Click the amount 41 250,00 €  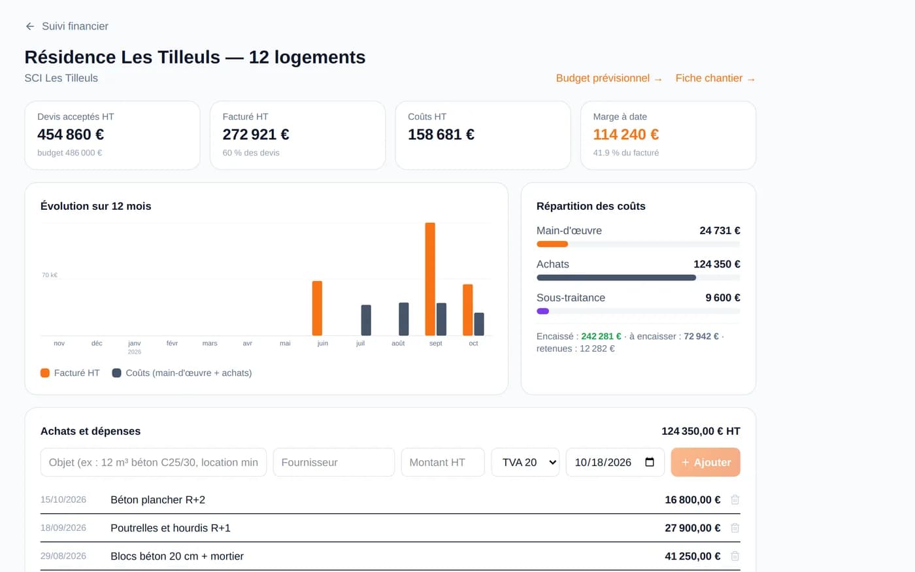[x=693, y=556]
